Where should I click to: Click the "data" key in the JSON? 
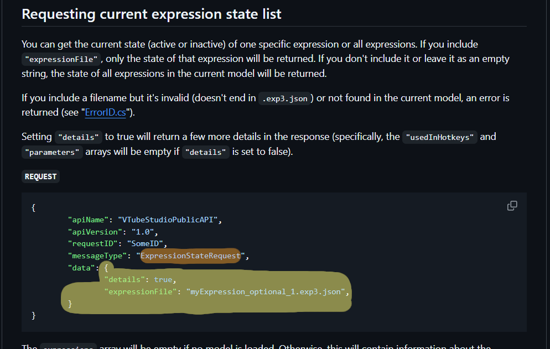pyautogui.click(x=81, y=268)
